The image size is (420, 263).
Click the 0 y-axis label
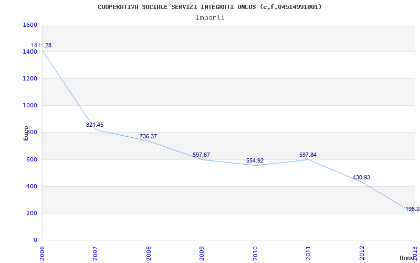click(x=35, y=240)
